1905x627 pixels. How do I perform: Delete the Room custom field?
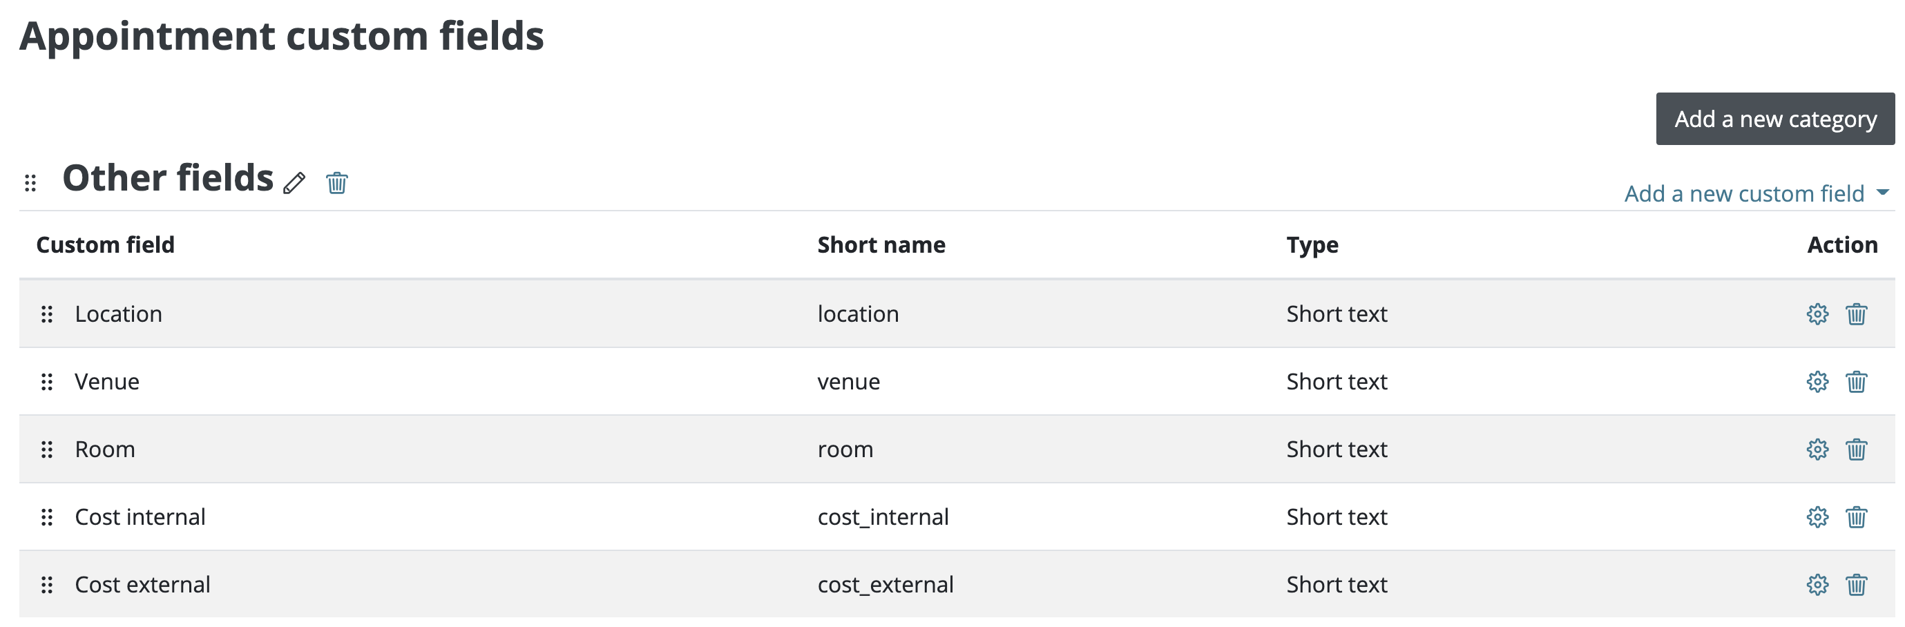tap(1856, 450)
